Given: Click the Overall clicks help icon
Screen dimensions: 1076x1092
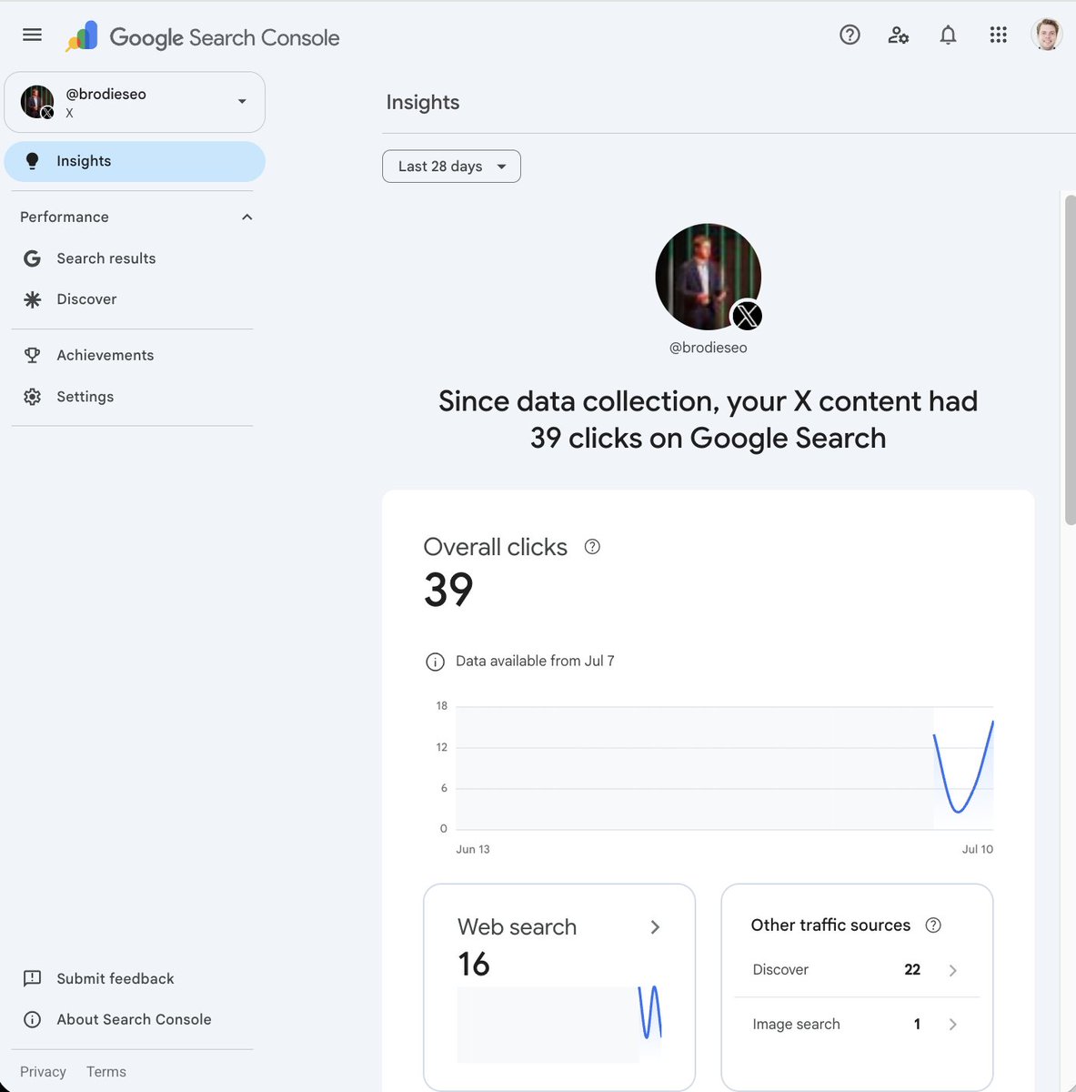Looking at the screenshot, I should [x=592, y=547].
